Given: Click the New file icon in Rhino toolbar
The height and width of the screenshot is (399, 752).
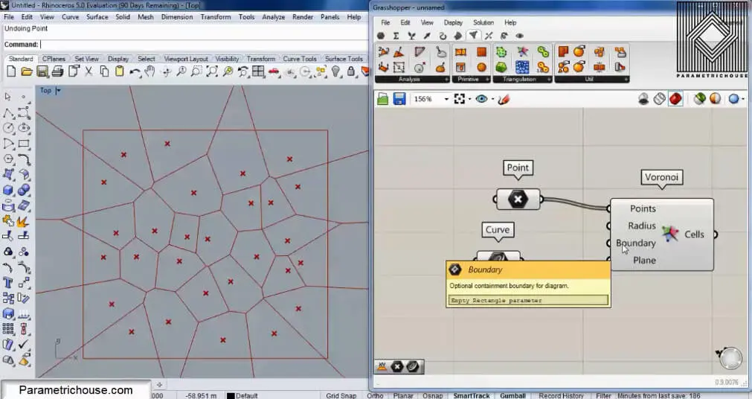Looking at the screenshot, I should (x=10, y=71).
